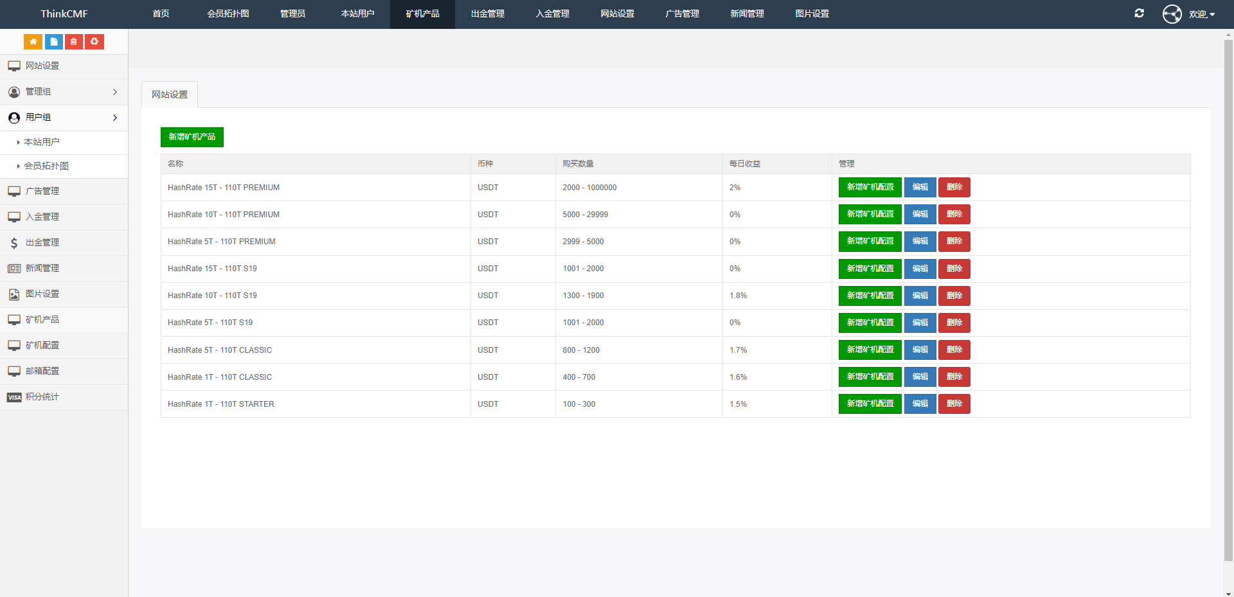Viewport: 1234px width, 597px height.
Task: Click the green 新增矿机产品 button
Action: pos(192,137)
